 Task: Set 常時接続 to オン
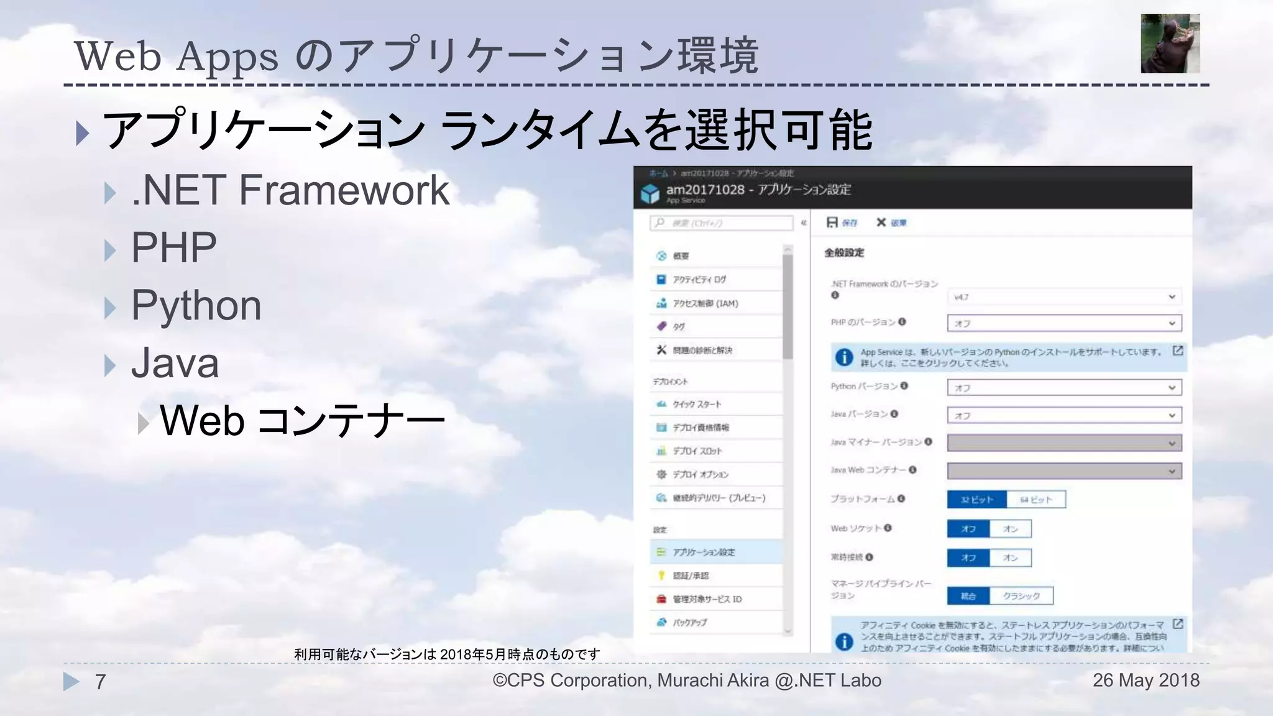click(x=1010, y=558)
